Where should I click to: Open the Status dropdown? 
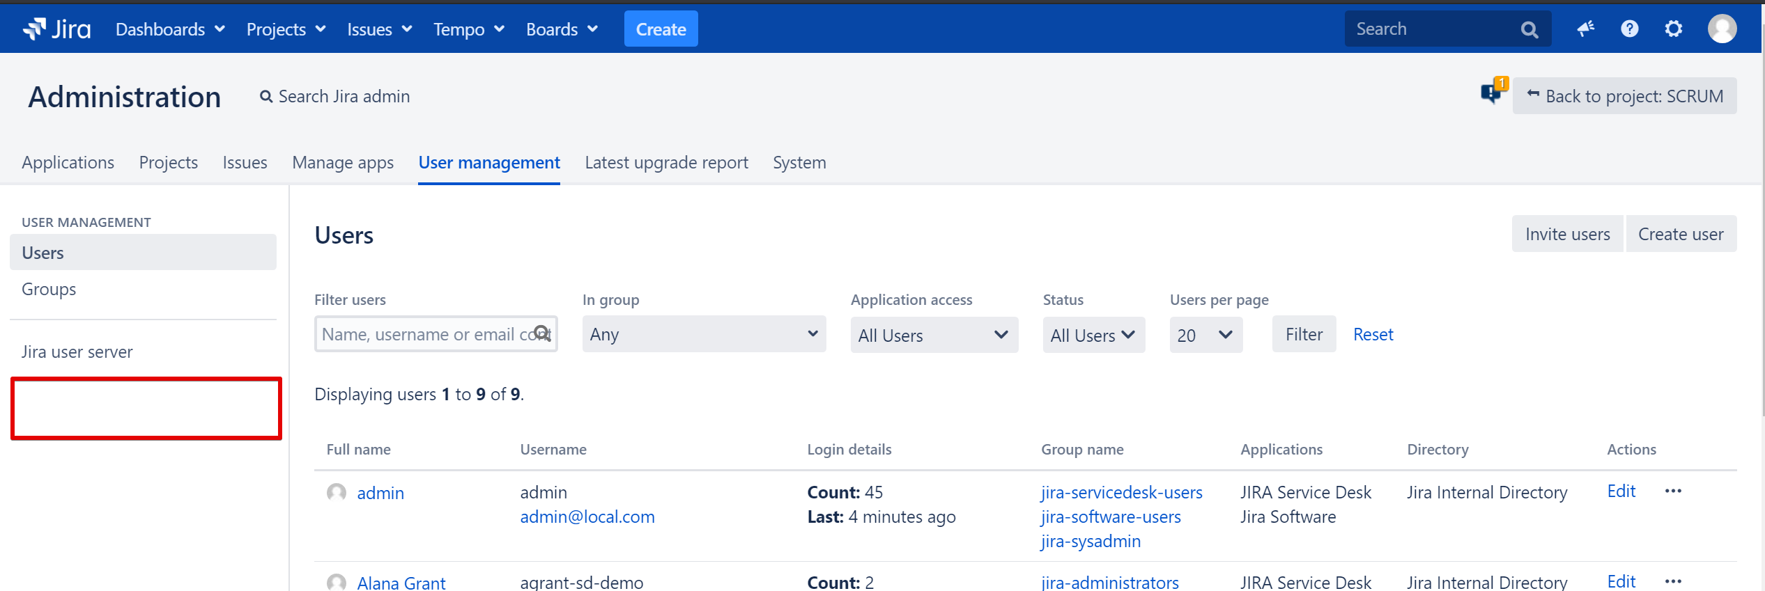click(1093, 335)
